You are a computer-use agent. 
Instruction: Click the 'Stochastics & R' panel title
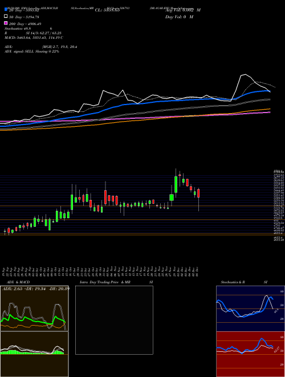[233, 282]
